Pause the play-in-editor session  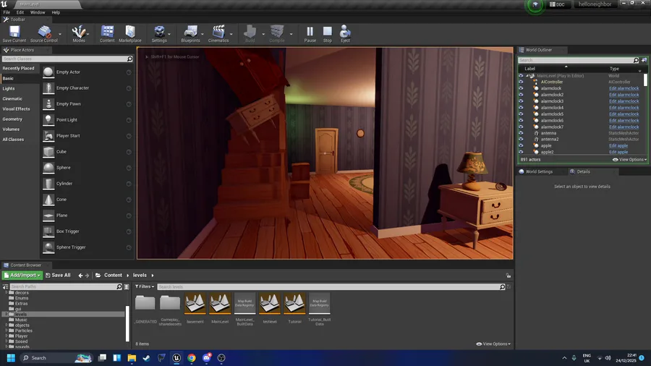(310, 32)
